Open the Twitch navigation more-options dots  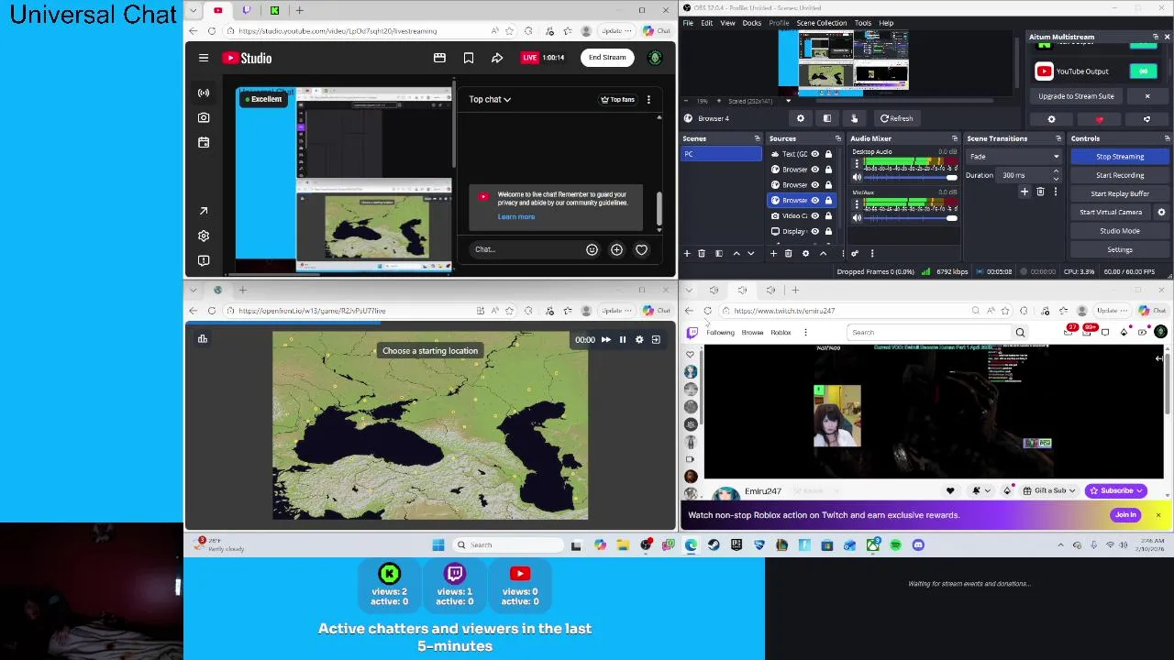coord(805,333)
